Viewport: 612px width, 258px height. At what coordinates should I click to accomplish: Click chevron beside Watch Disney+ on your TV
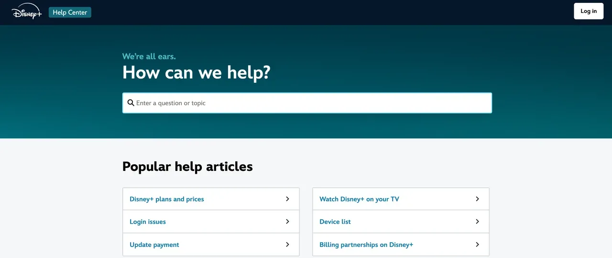(477, 199)
